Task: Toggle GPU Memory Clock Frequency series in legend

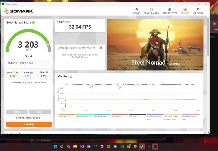Action: 173,117
